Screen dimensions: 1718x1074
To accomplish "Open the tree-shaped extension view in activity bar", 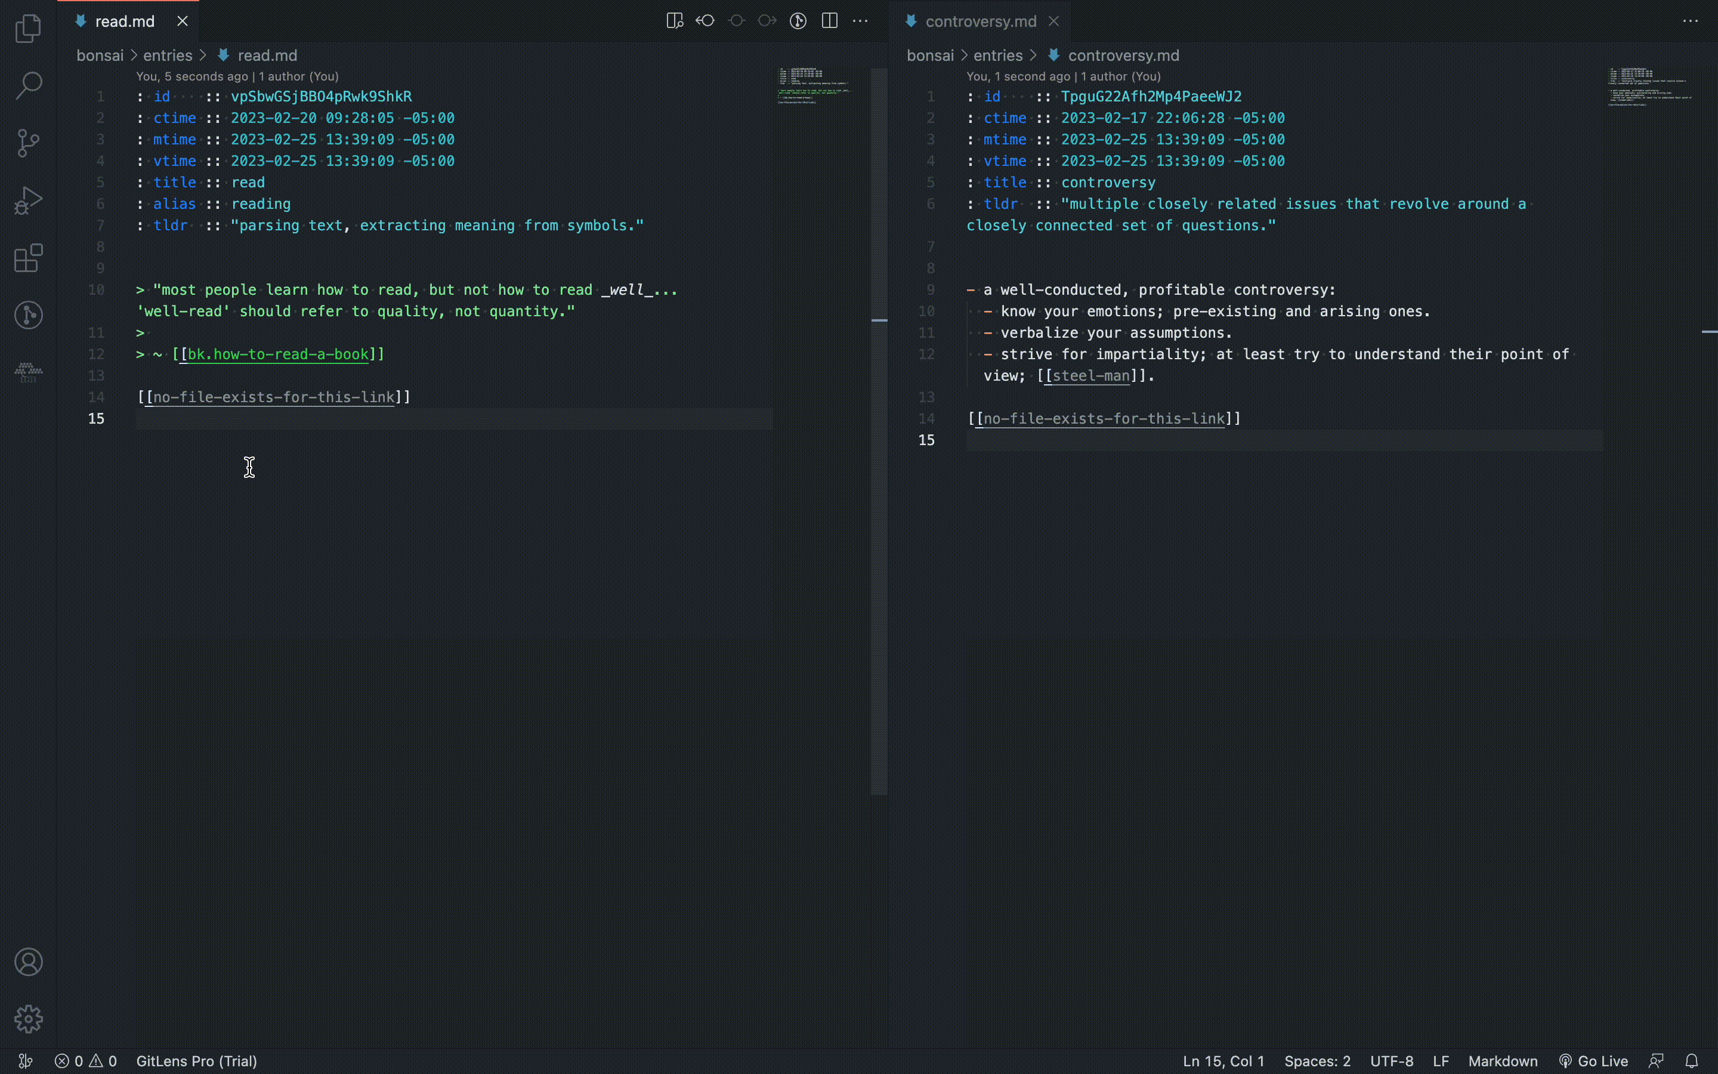I will [x=29, y=372].
